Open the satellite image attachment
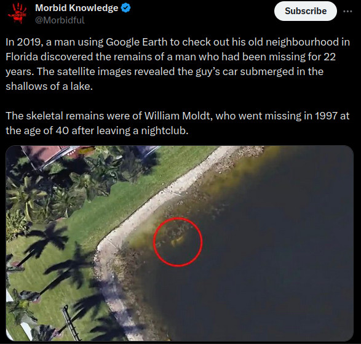Viewport: 361px width, 344px height. [x=180, y=243]
